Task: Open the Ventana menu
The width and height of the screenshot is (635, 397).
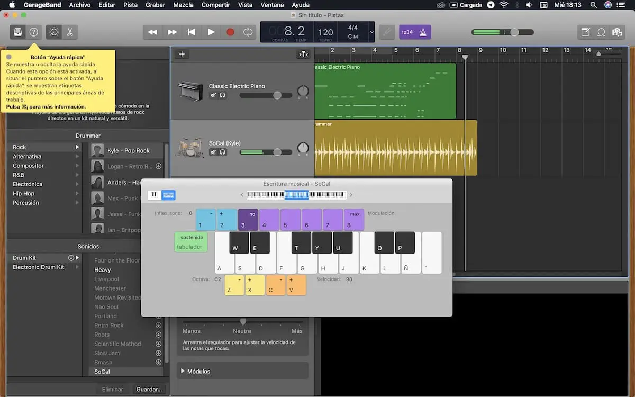Action: click(x=272, y=5)
